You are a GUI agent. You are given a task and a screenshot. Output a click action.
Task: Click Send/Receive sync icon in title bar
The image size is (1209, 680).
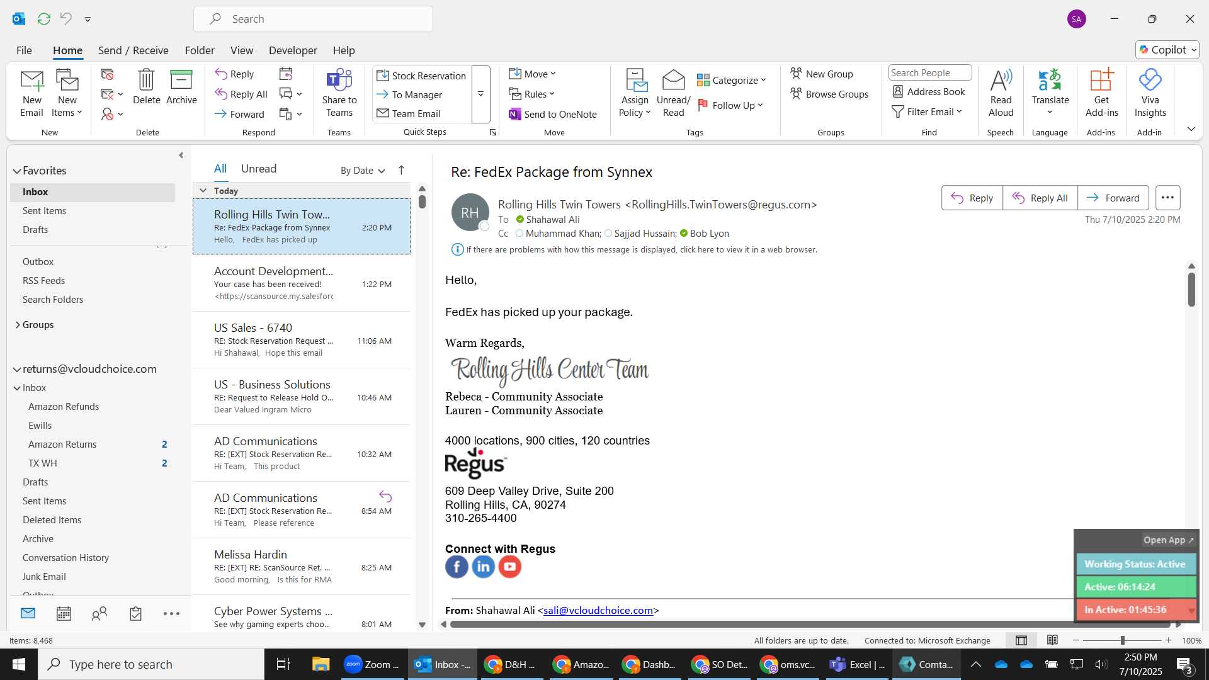(x=43, y=19)
